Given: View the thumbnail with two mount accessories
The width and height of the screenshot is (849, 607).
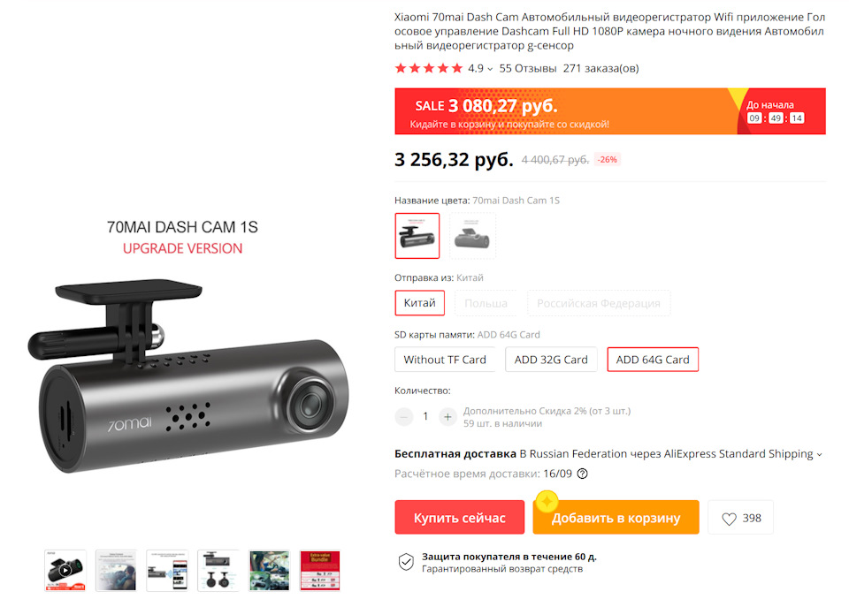Looking at the screenshot, I should coord(218,570).
